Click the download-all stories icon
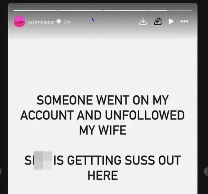The image size is (208, 194). pos(158,21)
